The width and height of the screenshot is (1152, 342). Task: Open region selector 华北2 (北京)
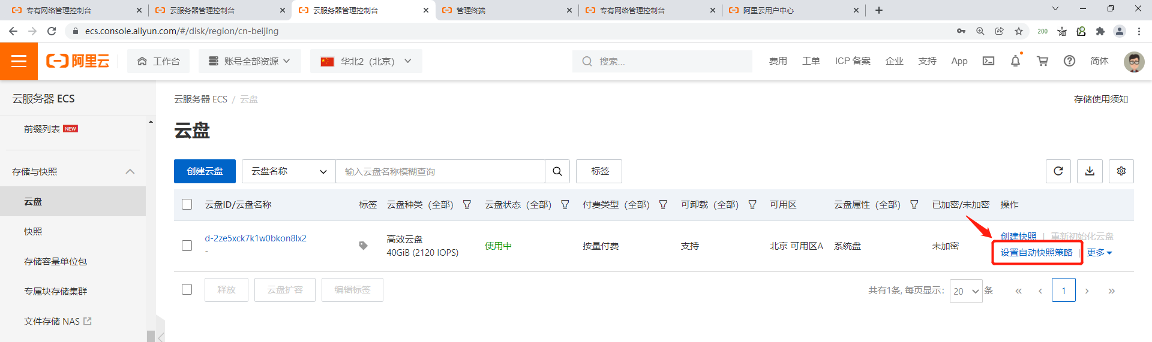[366, 61]
